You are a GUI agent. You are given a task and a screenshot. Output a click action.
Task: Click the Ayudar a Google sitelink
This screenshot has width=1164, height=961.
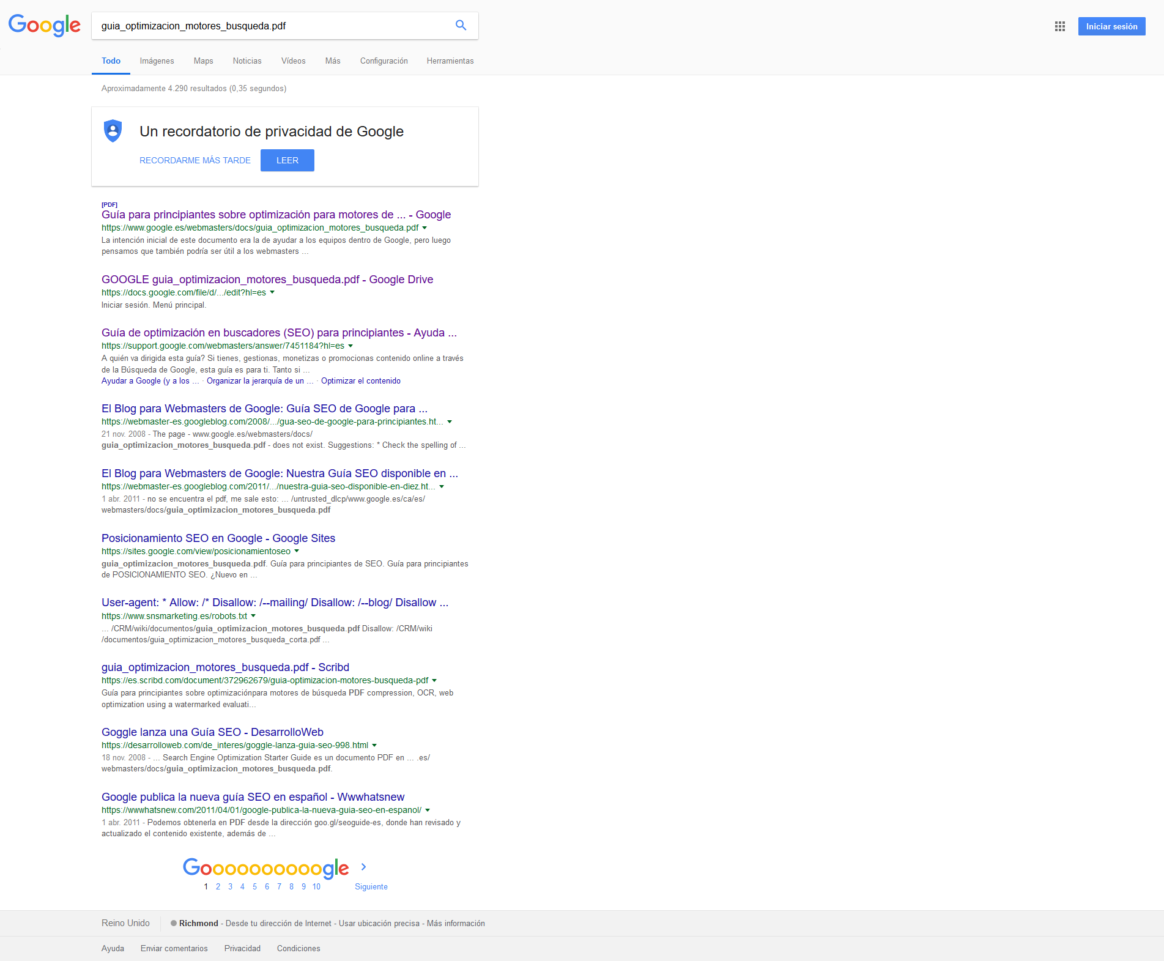pos(150,381)
